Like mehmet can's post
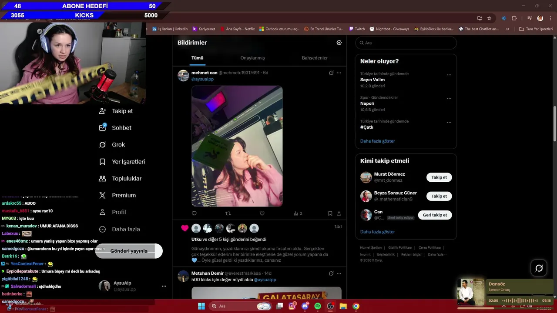This screenshot has width=557, height=313. coord(262,213)
